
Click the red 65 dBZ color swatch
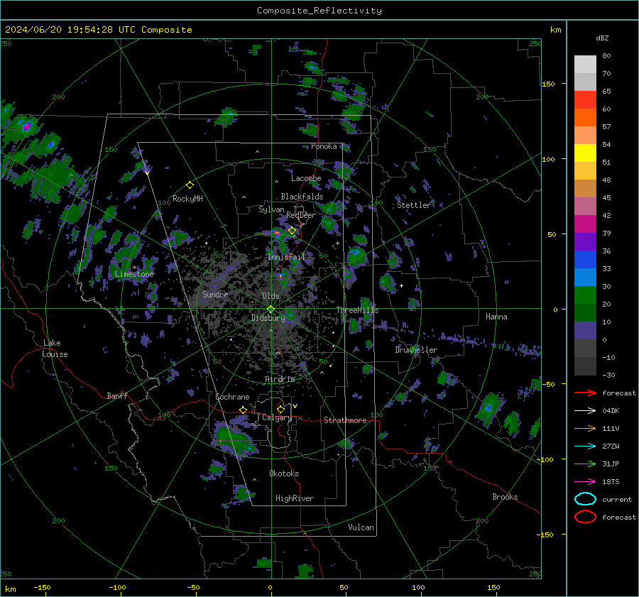tap(585, 100)
